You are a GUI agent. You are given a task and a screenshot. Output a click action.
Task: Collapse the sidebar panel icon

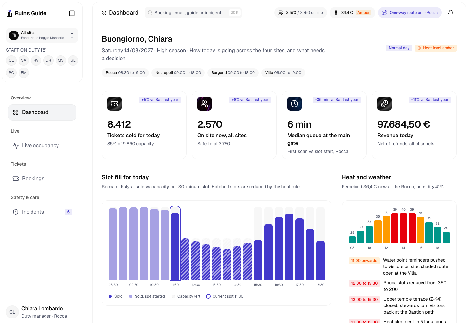[72, 13]
